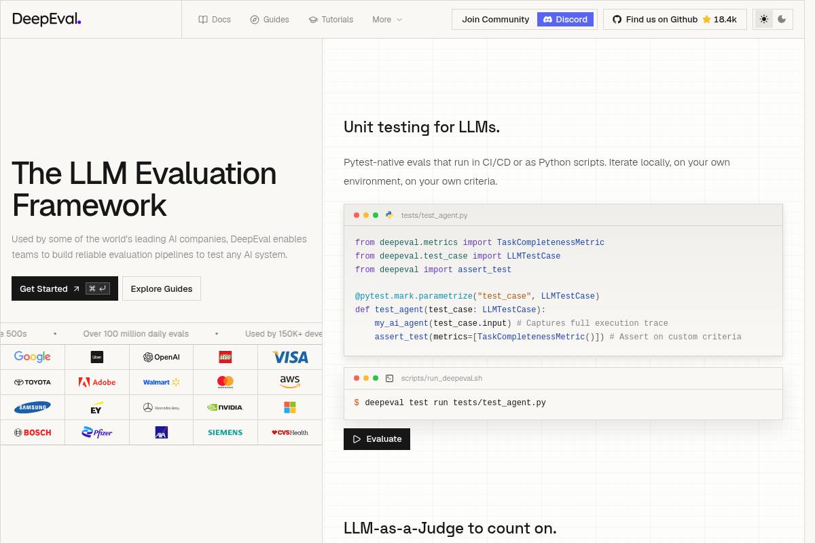Expand the More dropdown menu
The image size is (815, 543).
[x=387, y=20]
